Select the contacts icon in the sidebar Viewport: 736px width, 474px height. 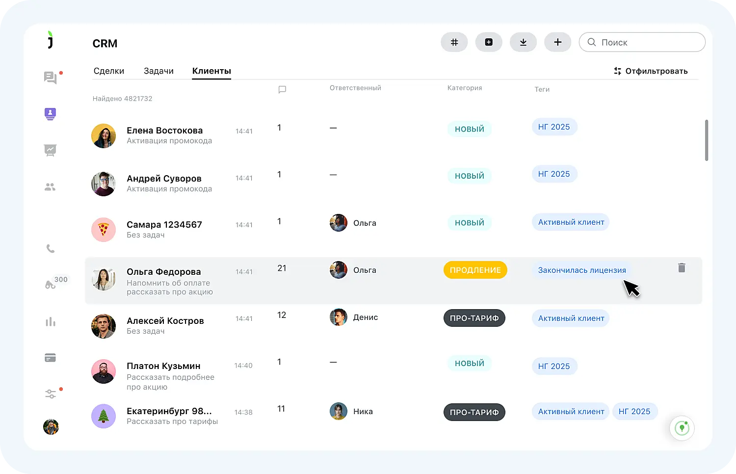click(50, 114)
